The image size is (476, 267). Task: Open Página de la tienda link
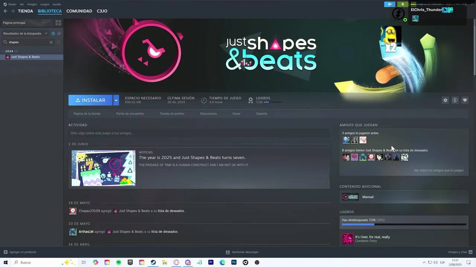[x=87, y=113]
